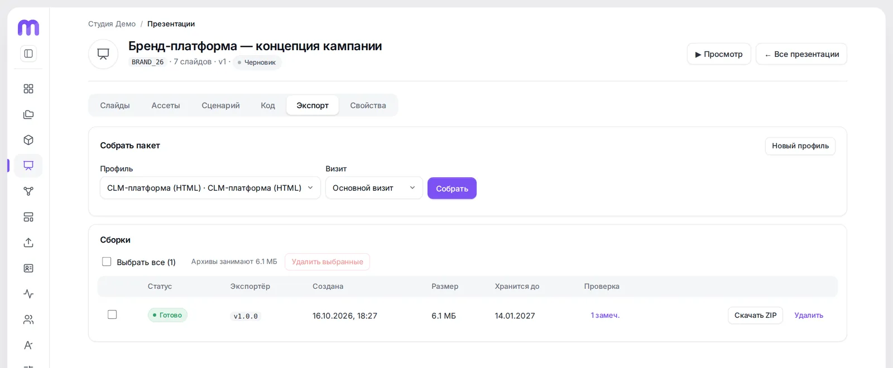893x368 pixels.
Task: Switch to the Ассеты tab
Action: point(166,105)
